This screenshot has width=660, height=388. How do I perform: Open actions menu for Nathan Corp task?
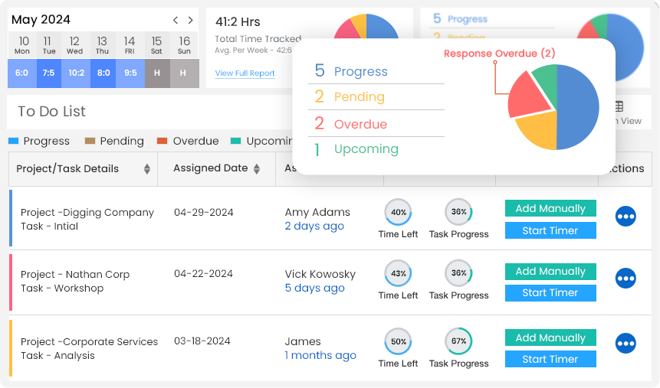click(x=626, y=279)
